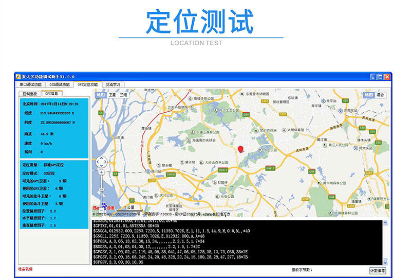Click the 樟木头站 railway station icon
Viewport: 411px width, 278px height.
pyautogui.click(x=356, y=148)
